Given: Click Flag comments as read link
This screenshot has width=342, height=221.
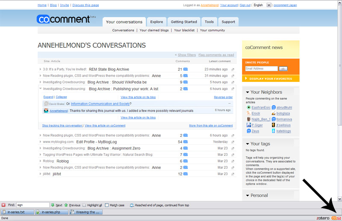Looking at the screenshot, I should 216,55.
